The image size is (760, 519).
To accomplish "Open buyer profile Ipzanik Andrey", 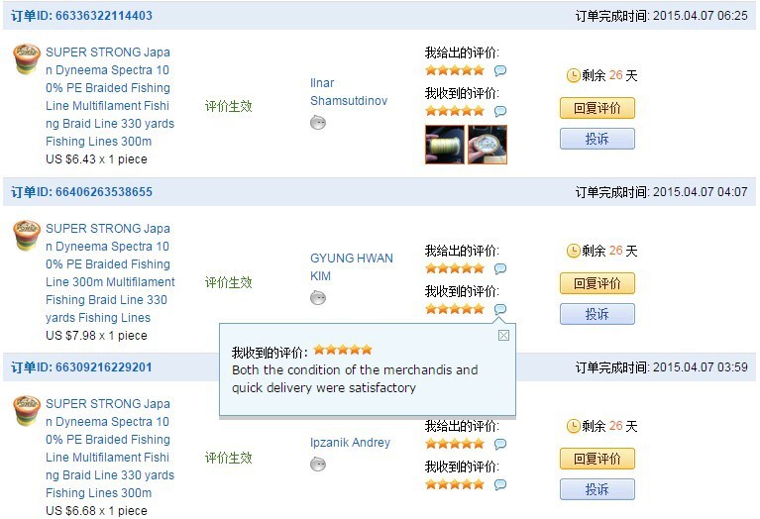I will (350, 443).
